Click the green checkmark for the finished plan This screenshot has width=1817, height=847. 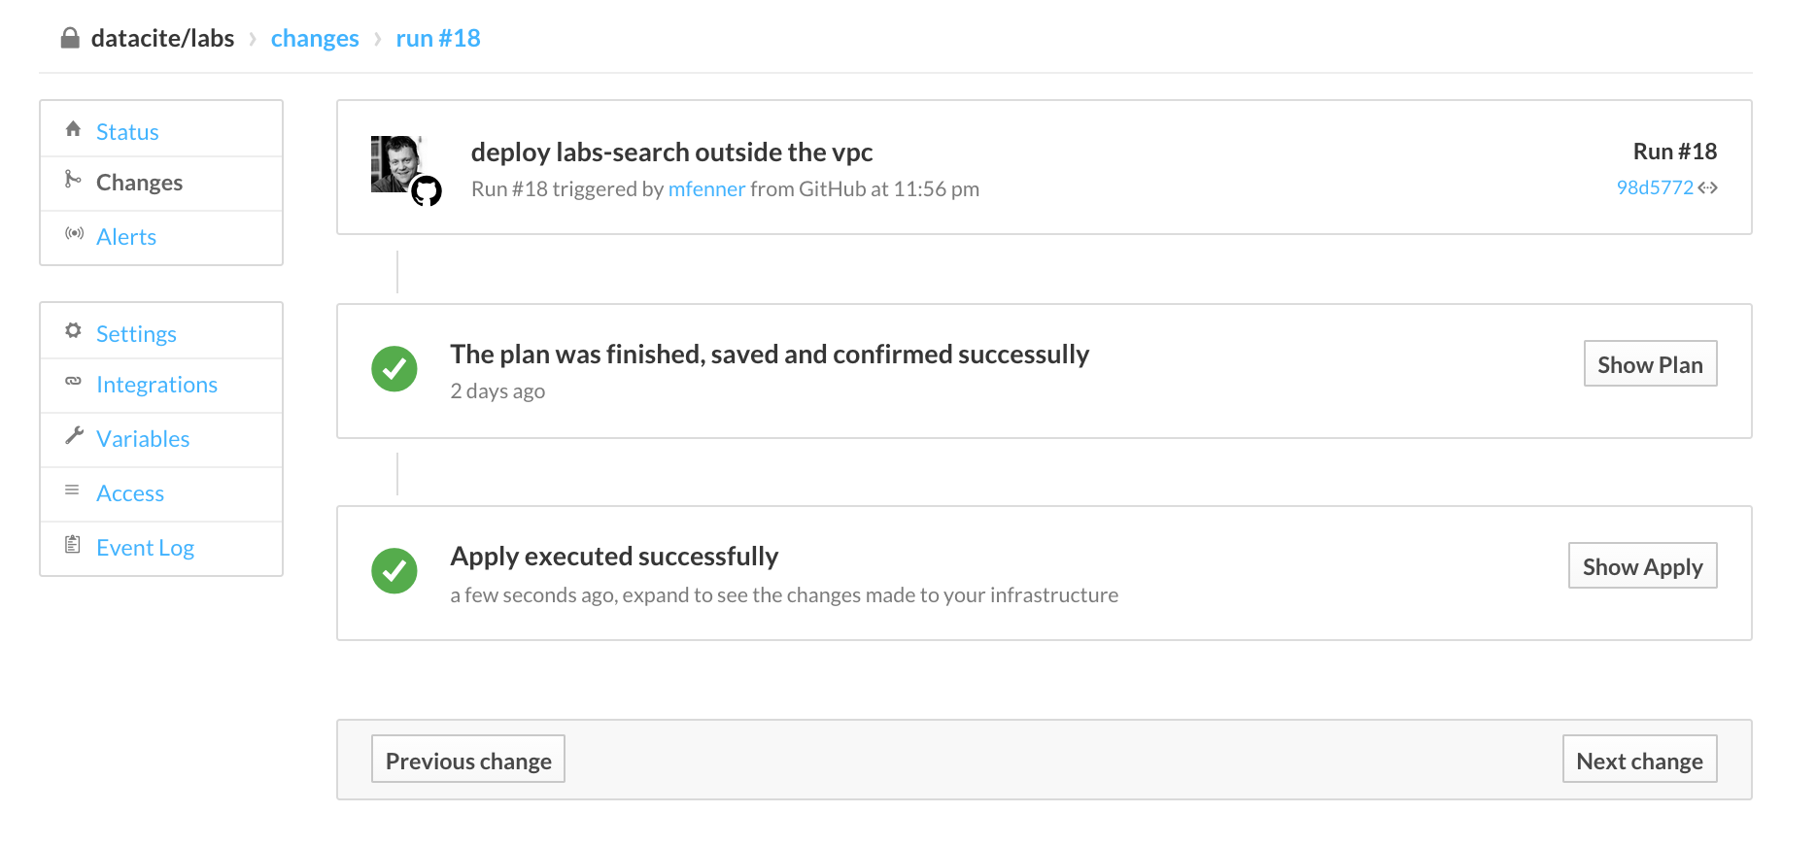(394, 369)
